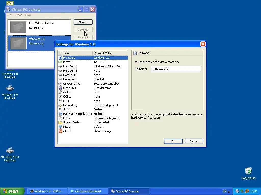The width and height of the screenshot is (261, 195).
Task: Select the File Name setting icon
Action: [x=60, y=58]
